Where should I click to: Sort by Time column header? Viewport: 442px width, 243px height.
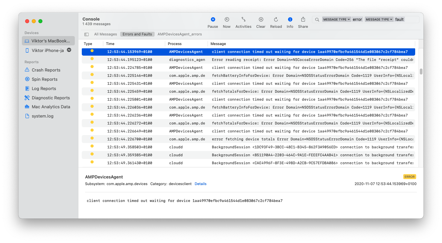point(110,44)
